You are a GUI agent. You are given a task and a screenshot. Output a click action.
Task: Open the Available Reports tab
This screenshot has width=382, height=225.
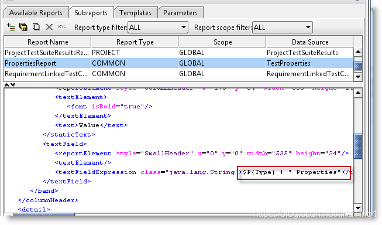point(36,13)
